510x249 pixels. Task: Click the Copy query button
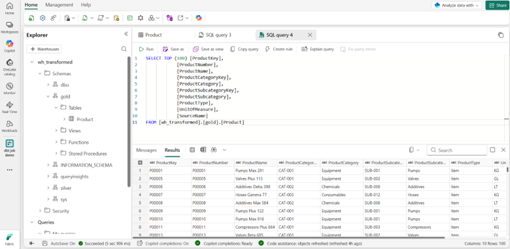click(x=245, y=49)
